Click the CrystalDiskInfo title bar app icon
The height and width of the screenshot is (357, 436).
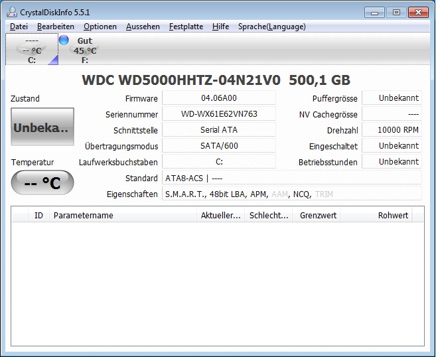click(x=12, y=12)
